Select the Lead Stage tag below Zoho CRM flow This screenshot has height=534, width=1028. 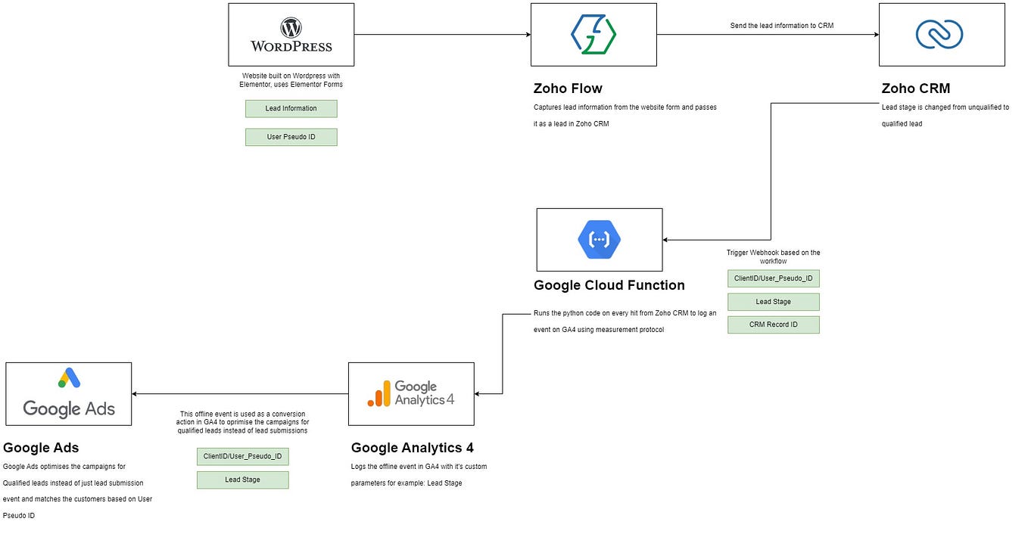pyautogui.click(x=774, y=301)
